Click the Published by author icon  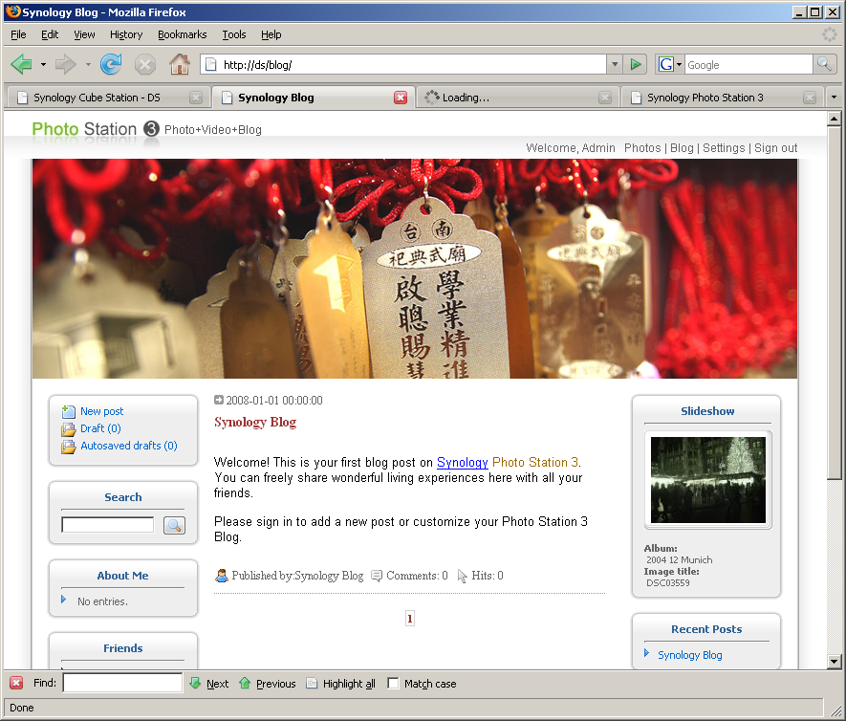tap(221, 576)
